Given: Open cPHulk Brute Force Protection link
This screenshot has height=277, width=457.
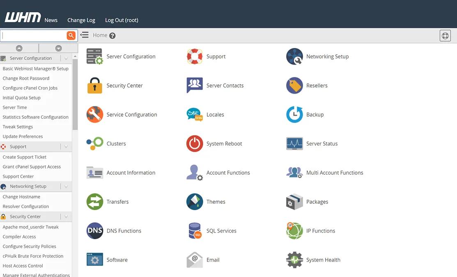Looking at the screenshot, I should coord(33,256).
